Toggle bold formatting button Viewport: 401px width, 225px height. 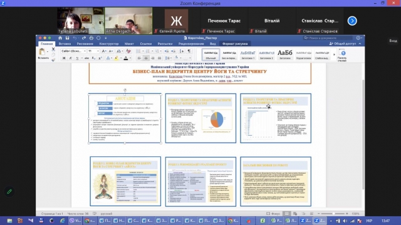pyautogui.click(x=64, y=58)
